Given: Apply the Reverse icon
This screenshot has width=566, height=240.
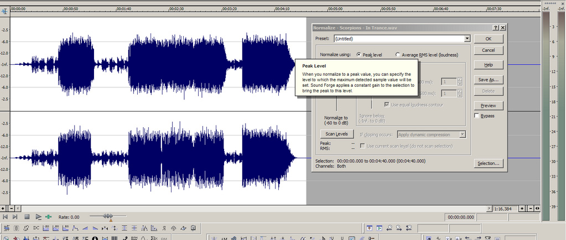Looking at the screenshot, I should point(164,228).
